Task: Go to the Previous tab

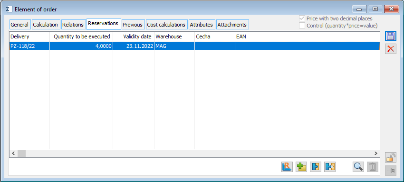Action: (x=133, y=25)
